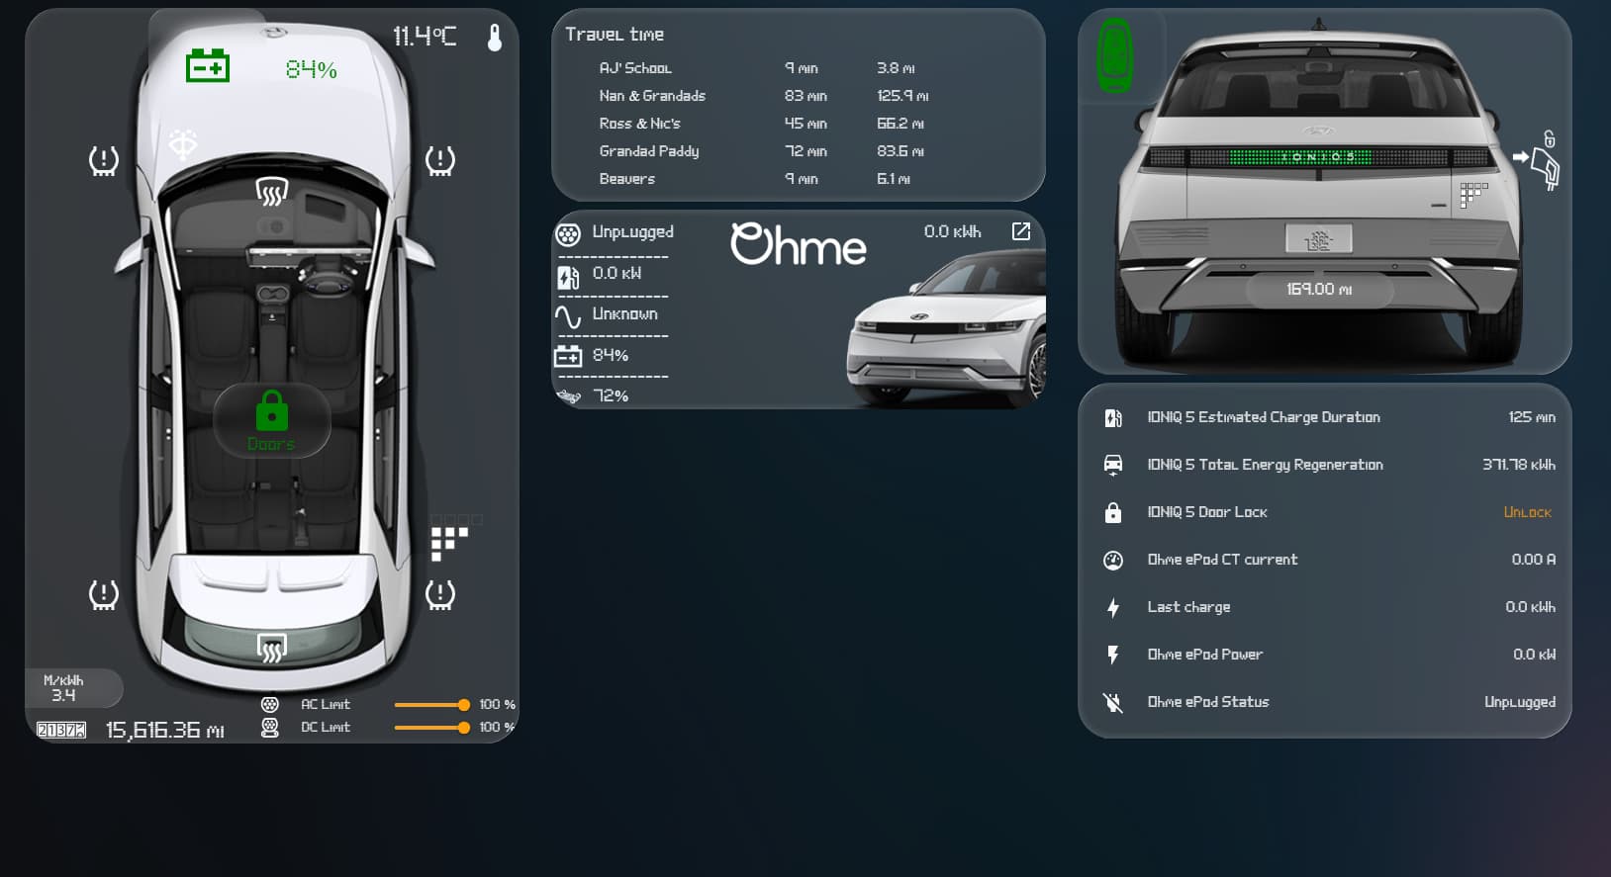Select IONIQ 5 Estimated Charge Duration row
The width and height of the screenshot is (1611, 877).
[1326, 417]
